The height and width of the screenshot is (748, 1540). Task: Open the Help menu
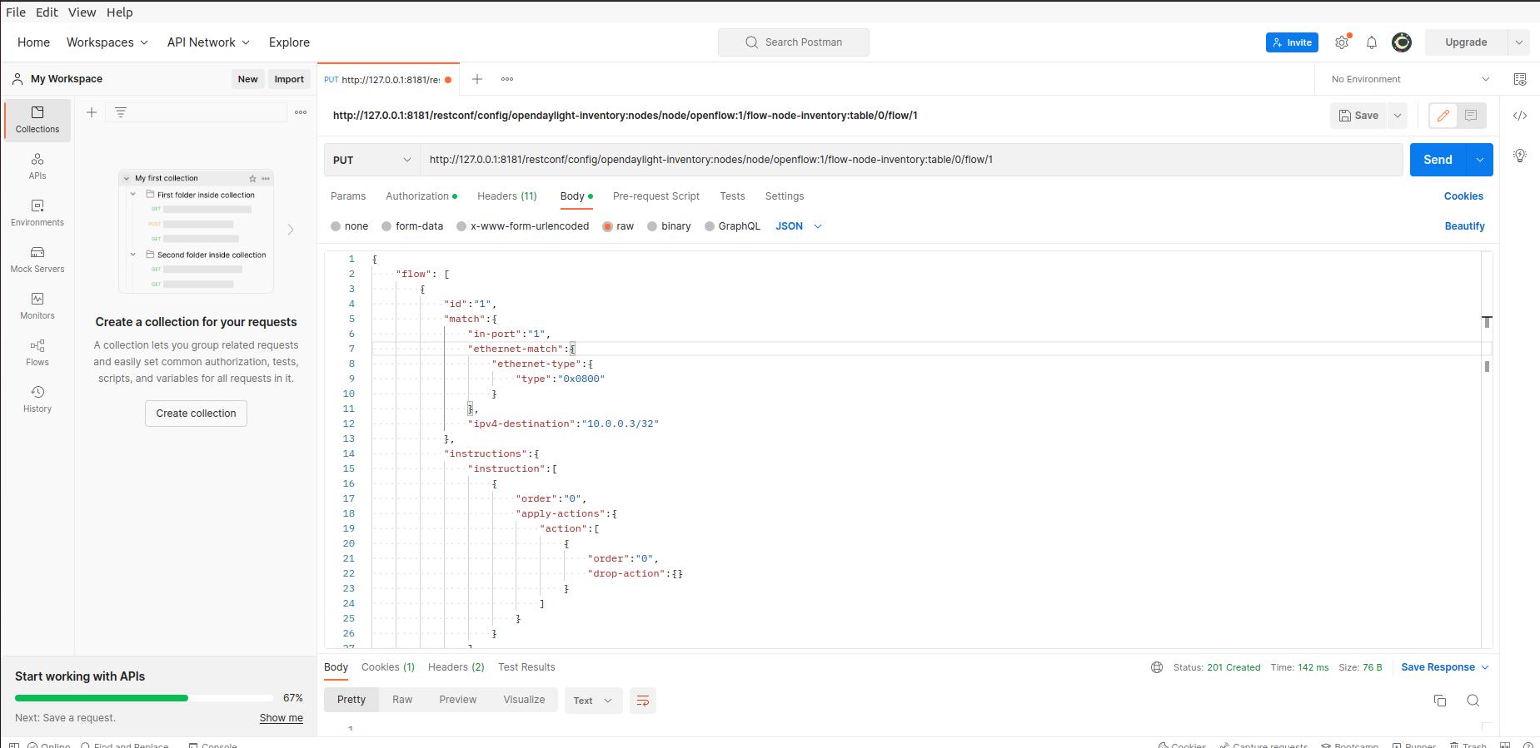[x=119, y=12]
